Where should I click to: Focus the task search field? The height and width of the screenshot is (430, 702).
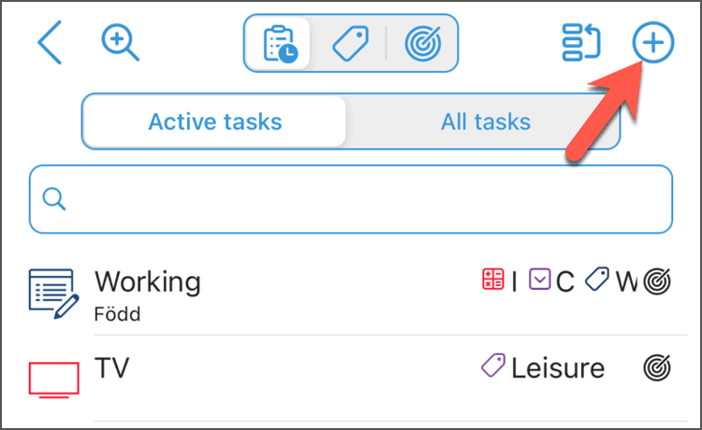click(351, 199)
